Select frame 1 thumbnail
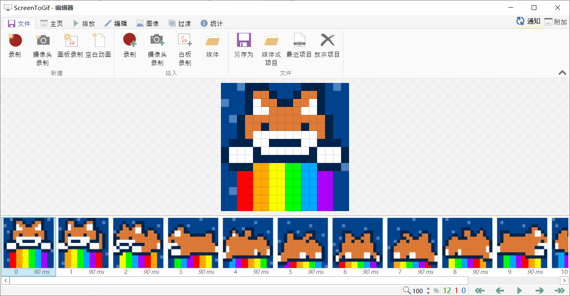The image size is (570, 296). (83, 246)
